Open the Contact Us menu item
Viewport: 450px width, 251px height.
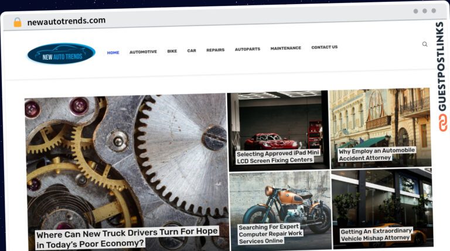[x=325, y=47]
